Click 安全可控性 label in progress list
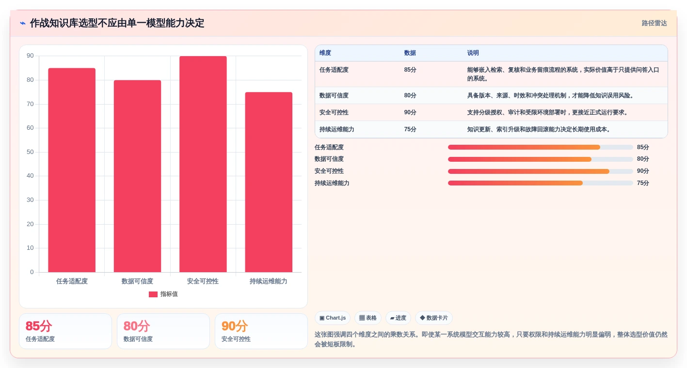 click(329, 171)
